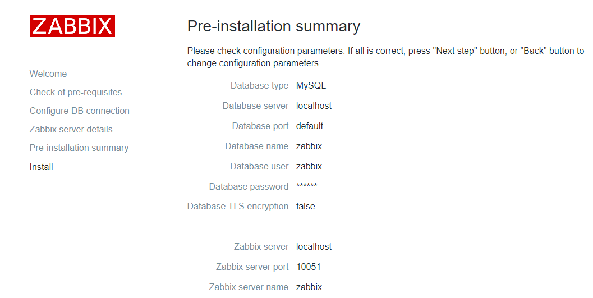Click the MySQL database type value

311,86
